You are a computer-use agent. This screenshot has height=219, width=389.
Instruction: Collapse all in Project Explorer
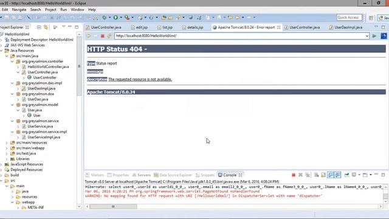click(x=39, y=27)
